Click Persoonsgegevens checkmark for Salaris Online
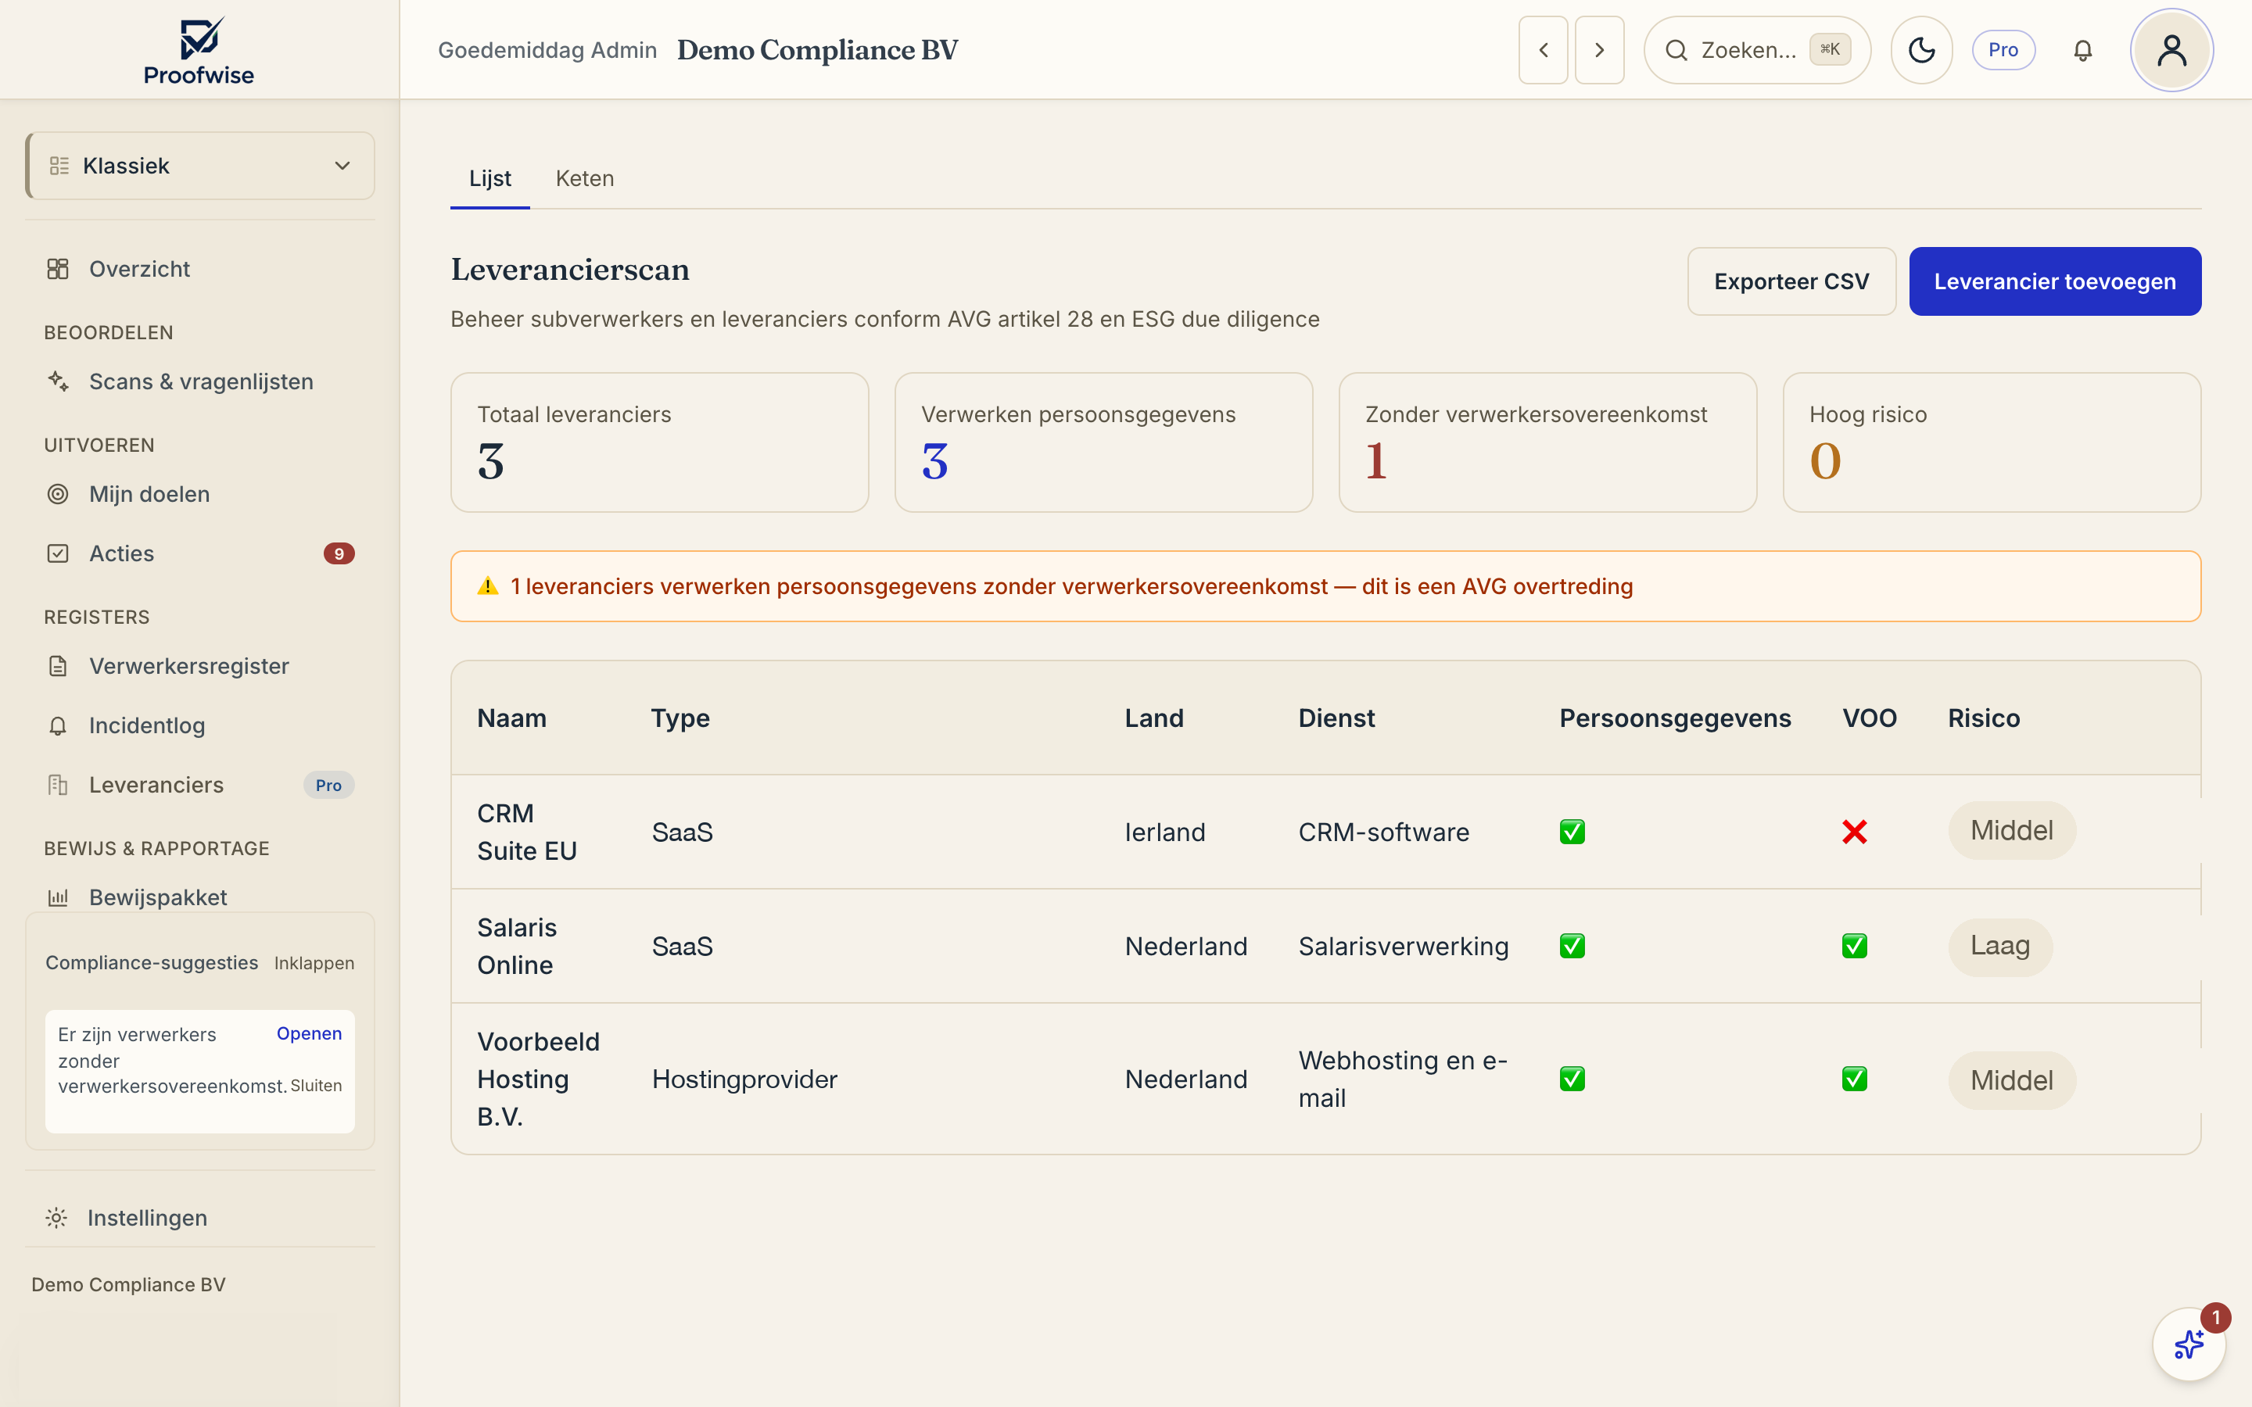Image resolution: width=2252 pixels, height=1407 pixels. point(1572,947)
